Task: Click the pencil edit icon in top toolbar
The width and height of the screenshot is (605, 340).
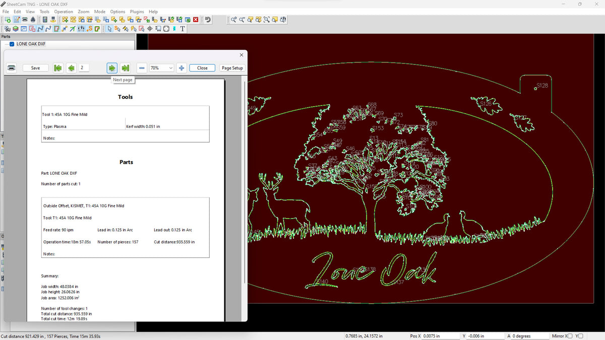Action: (16, 20)
